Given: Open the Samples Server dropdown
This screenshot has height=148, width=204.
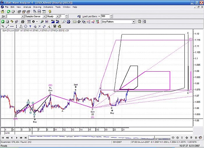Looking at the screenshot, I should [44, 16].
